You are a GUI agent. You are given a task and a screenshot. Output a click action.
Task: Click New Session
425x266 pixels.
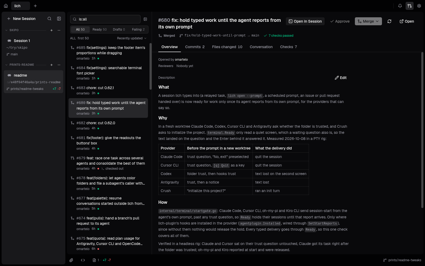click(21, 19)
